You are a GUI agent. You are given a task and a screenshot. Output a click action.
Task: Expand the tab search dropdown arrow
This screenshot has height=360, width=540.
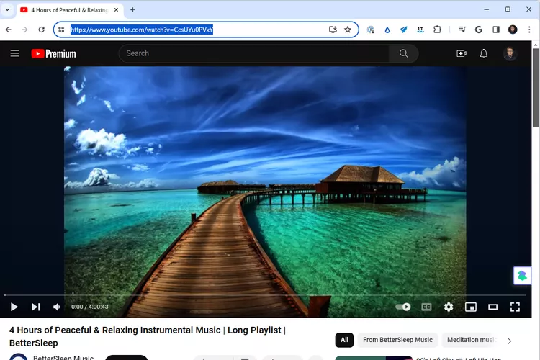click(x=8, y=9)
